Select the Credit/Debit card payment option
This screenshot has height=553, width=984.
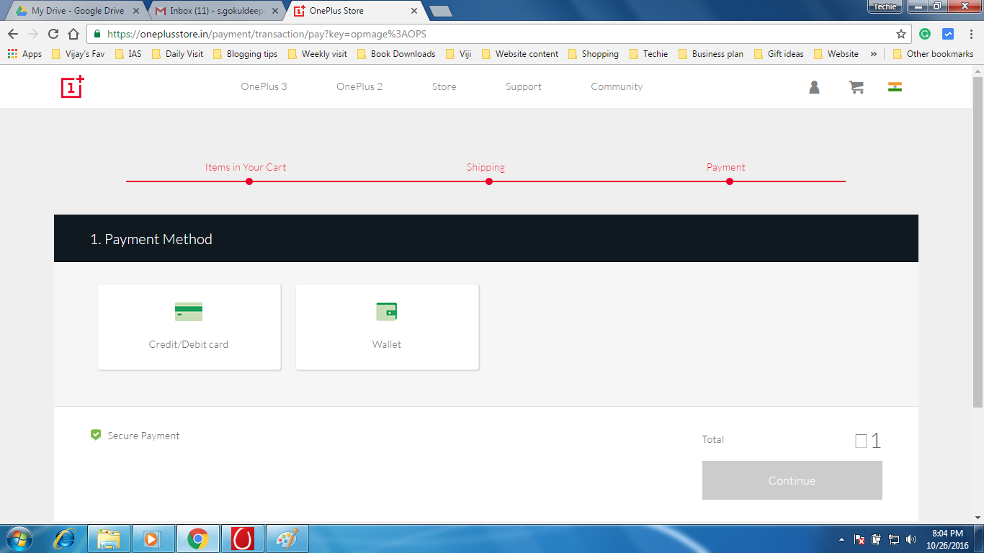[189, 327]
